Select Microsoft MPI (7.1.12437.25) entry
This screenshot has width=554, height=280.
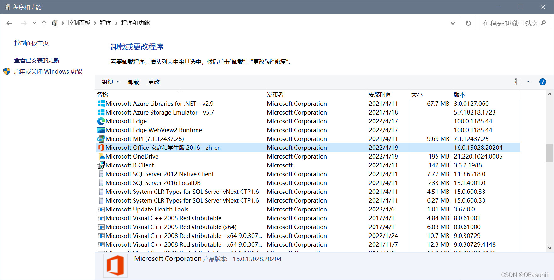[x=145, y=139]
